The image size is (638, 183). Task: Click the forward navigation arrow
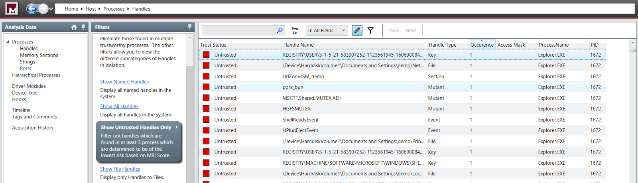click(x=43, y=8)
